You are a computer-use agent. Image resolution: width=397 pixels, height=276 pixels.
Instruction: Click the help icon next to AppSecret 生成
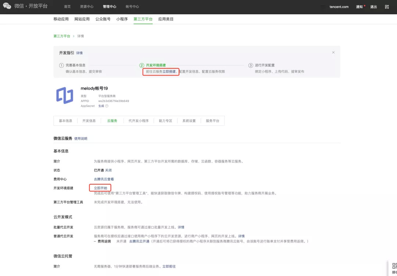(107, 106)
